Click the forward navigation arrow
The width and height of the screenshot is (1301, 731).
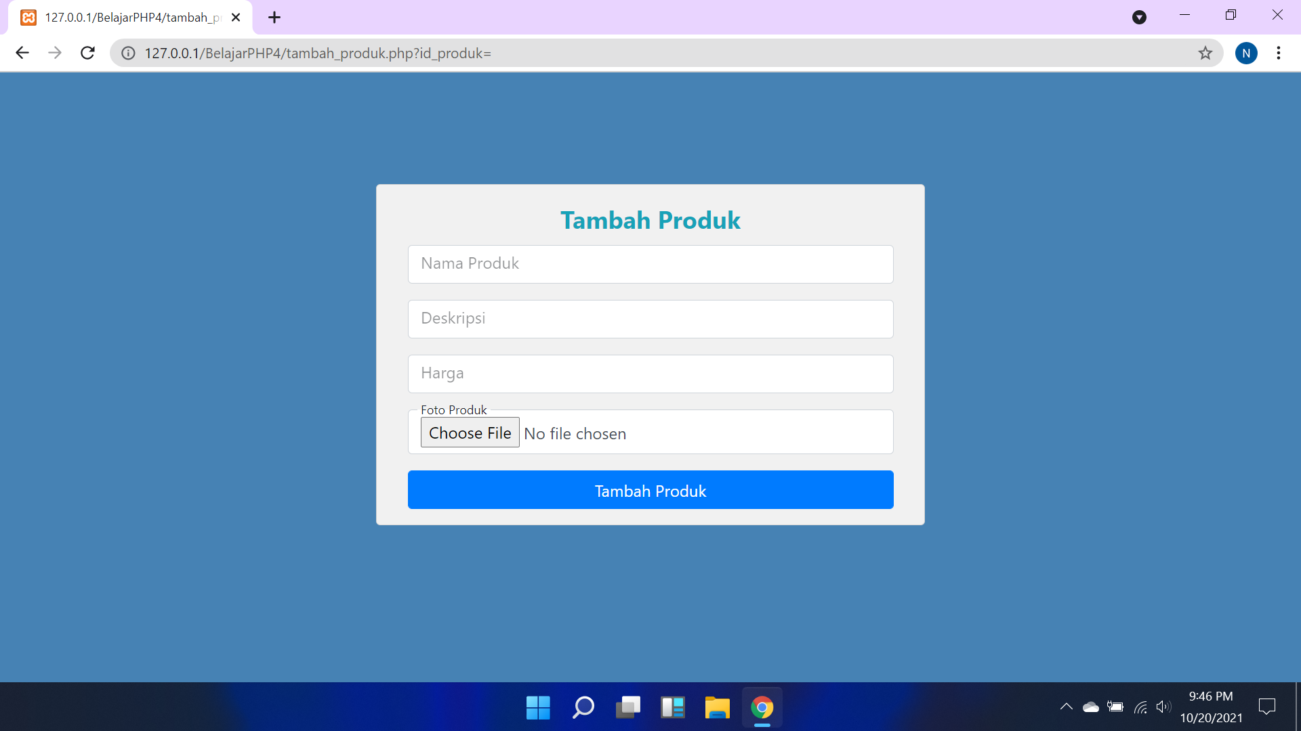tap(55, 52)
